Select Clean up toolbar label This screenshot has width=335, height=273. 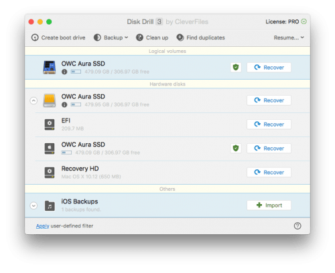pyautogui.click(x=157, y=37)
